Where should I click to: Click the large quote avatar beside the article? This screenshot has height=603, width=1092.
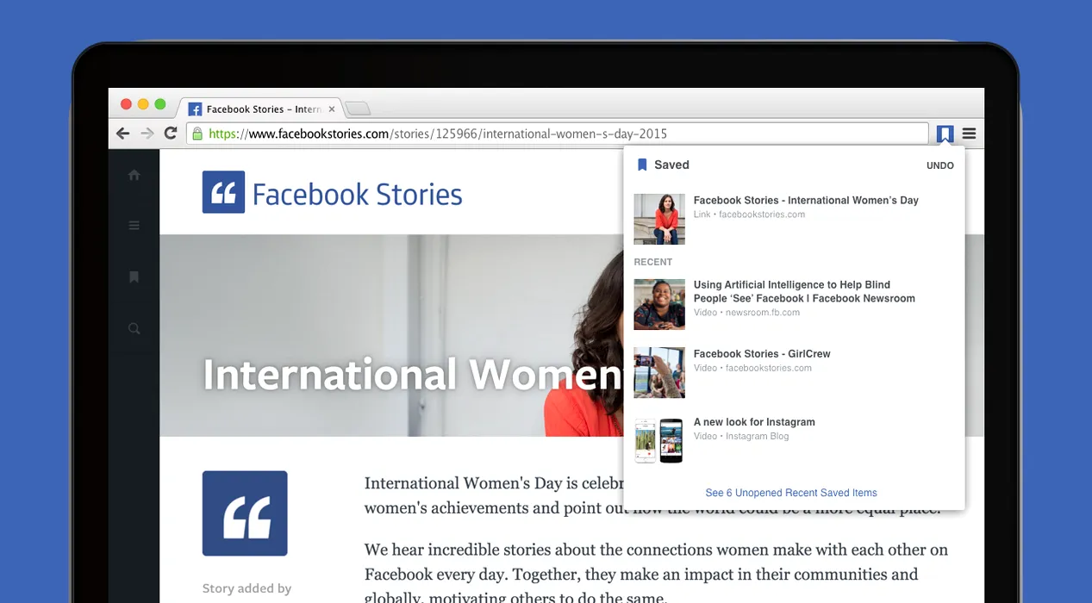pyautogui.click(x=245, y=513)
